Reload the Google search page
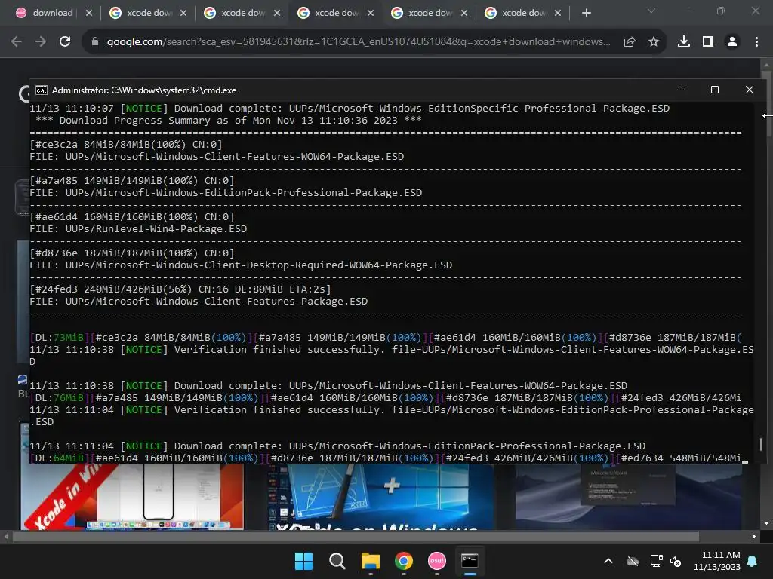This screenshot has height=579, width=773. click(65, 42)
